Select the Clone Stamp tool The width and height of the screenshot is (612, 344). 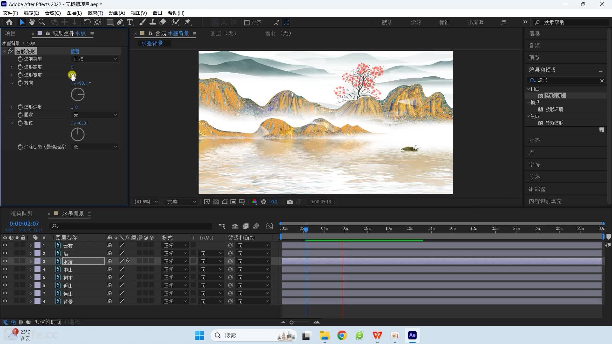pyautogui.click(x=153, y=22)
